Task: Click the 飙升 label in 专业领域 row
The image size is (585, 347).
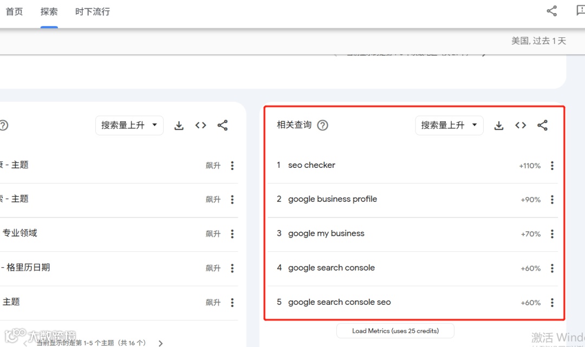Action: 213,234
